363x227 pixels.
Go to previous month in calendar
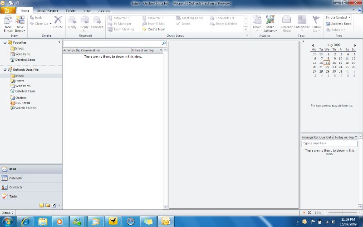tap(313, 45)
